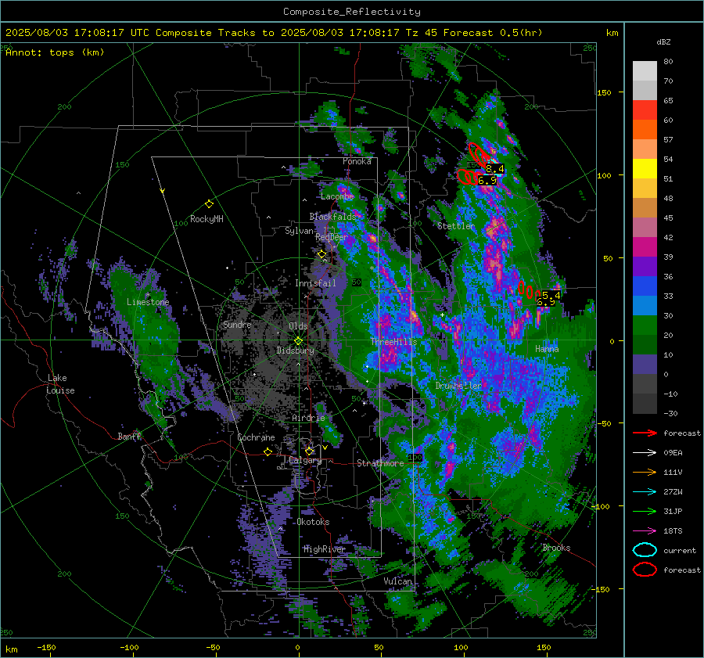Click the white 09EA arrow in legend
Screen dimensions: 704x658
pyautogui.click(x=645, y=453)
